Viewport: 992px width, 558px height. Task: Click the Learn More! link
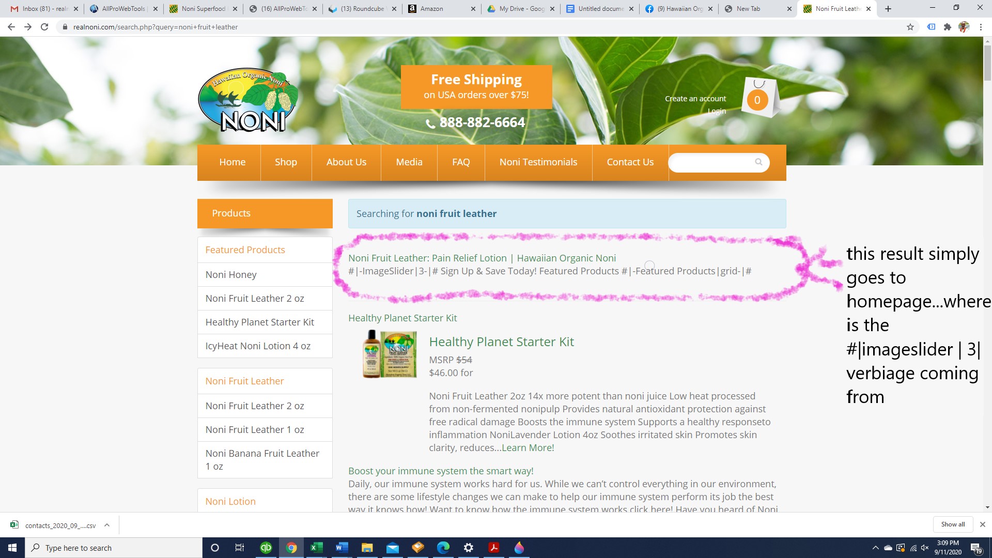pyautogui.click(x=528, y=448)
